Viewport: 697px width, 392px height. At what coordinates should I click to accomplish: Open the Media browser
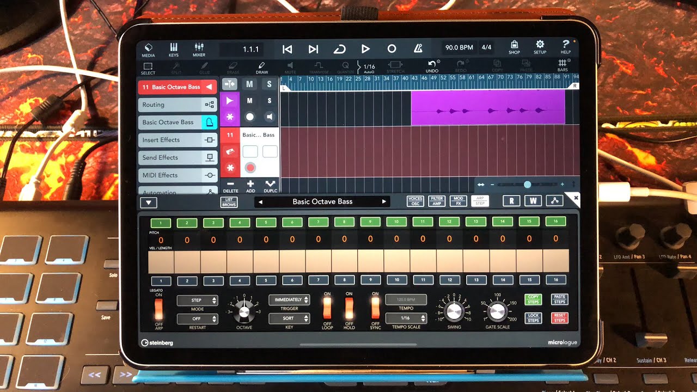[x=148, y=50]
